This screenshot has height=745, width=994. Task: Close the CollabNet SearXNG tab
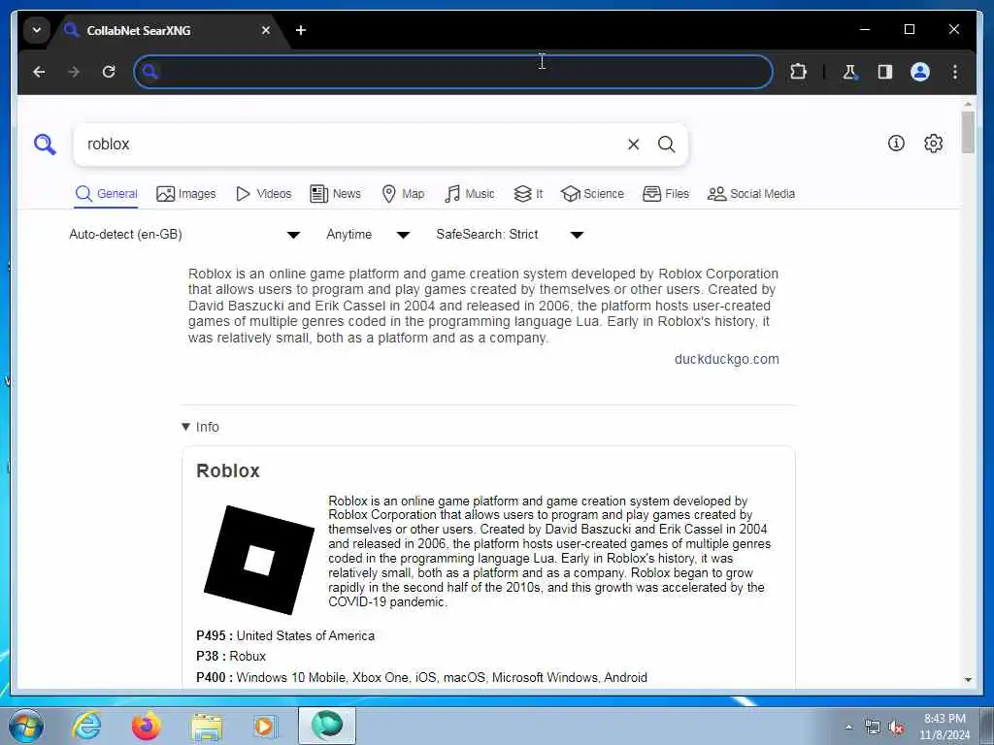tap(266, 30)
